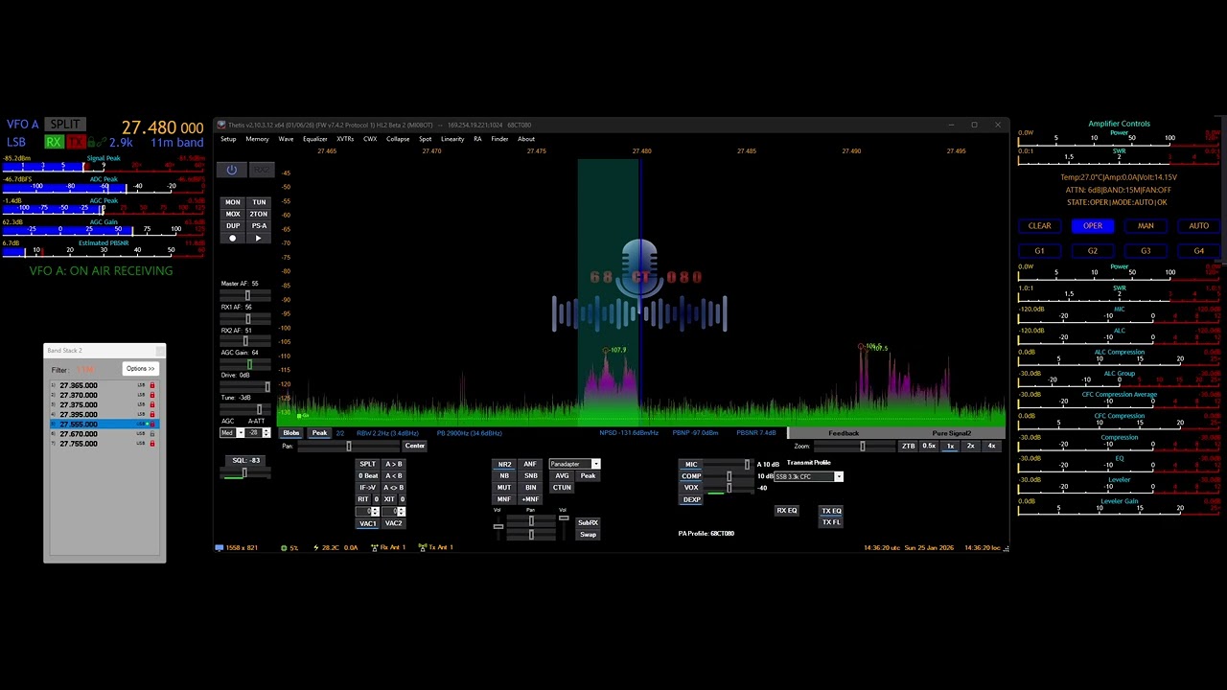Viewport: 1227px width, 690px height.
Task: Toggle the Blobs display button
Action: pos(290,433)
